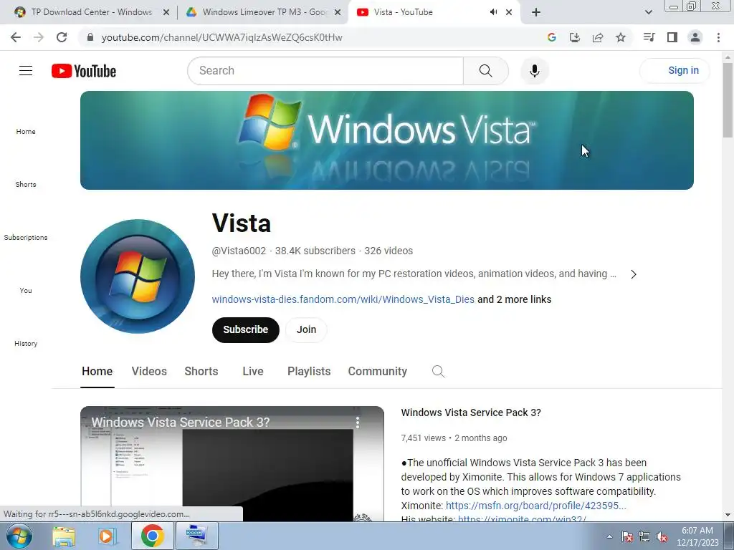
Task: Start voice search with microphone icon
Action: tap(534, 71)
